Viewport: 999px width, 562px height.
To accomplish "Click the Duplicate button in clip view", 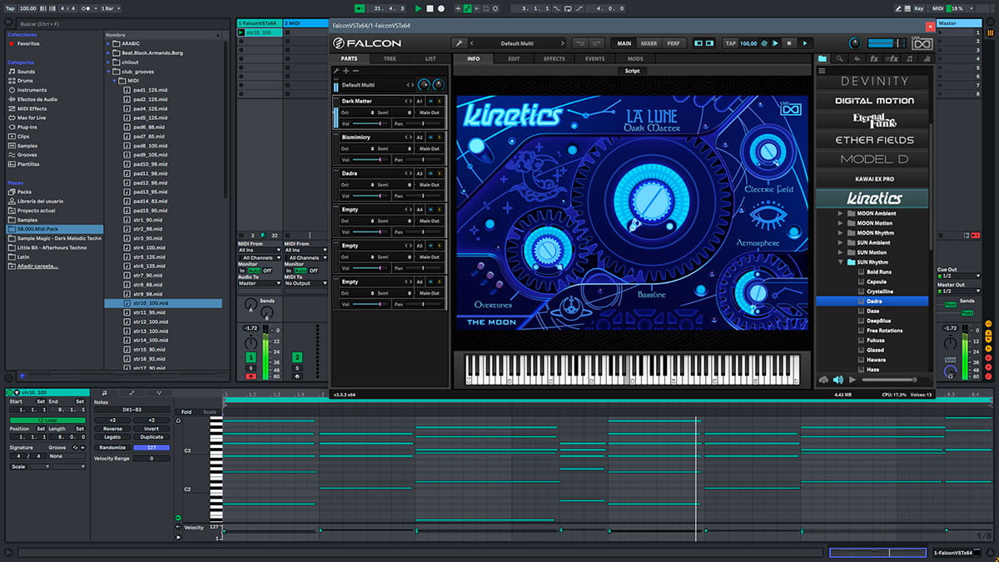I will point(152,437).
